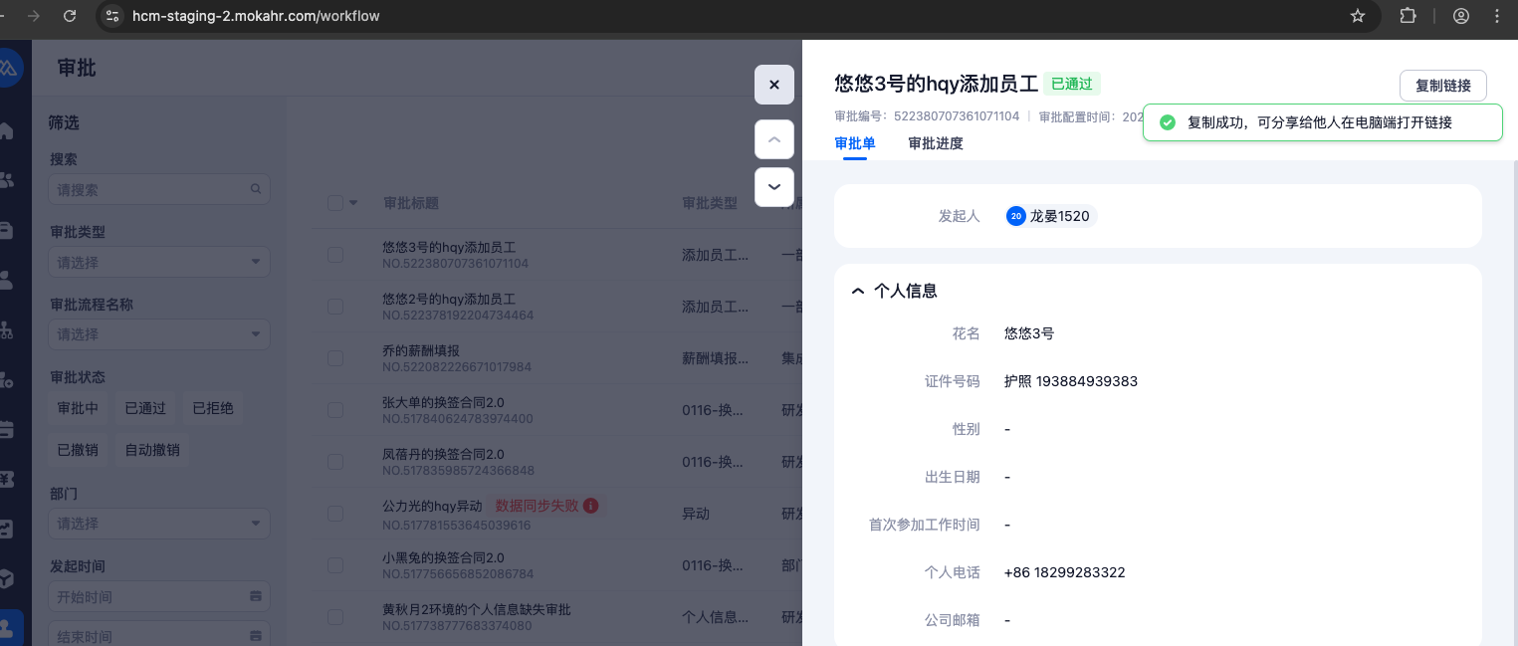Screen dimensions: 1518x646
Task: Go to next approval with down chevron
Action: click(x=773, y=187)
